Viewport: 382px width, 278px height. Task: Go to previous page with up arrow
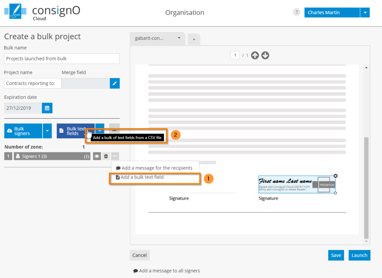tap(255, 56)
